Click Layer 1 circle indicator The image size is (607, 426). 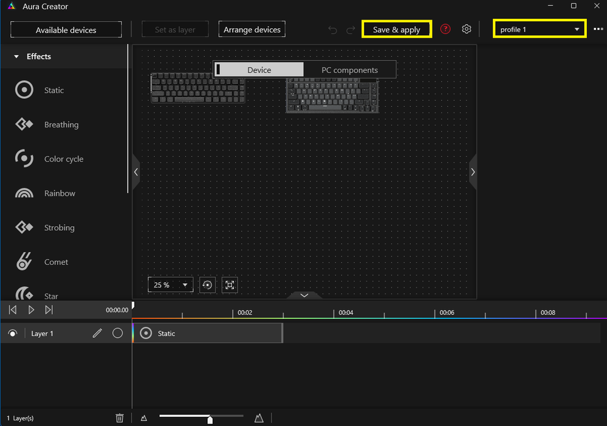pos(118,333)
